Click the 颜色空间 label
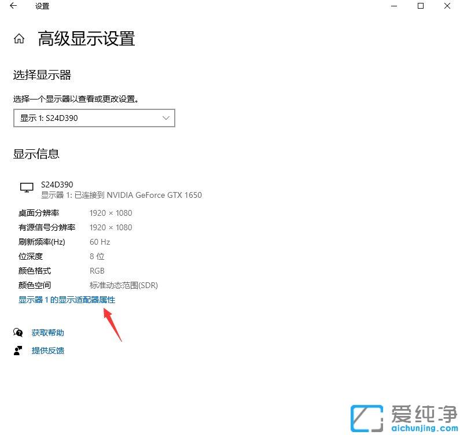The width and height of the screenshot is (460, 435). (35, 285)
